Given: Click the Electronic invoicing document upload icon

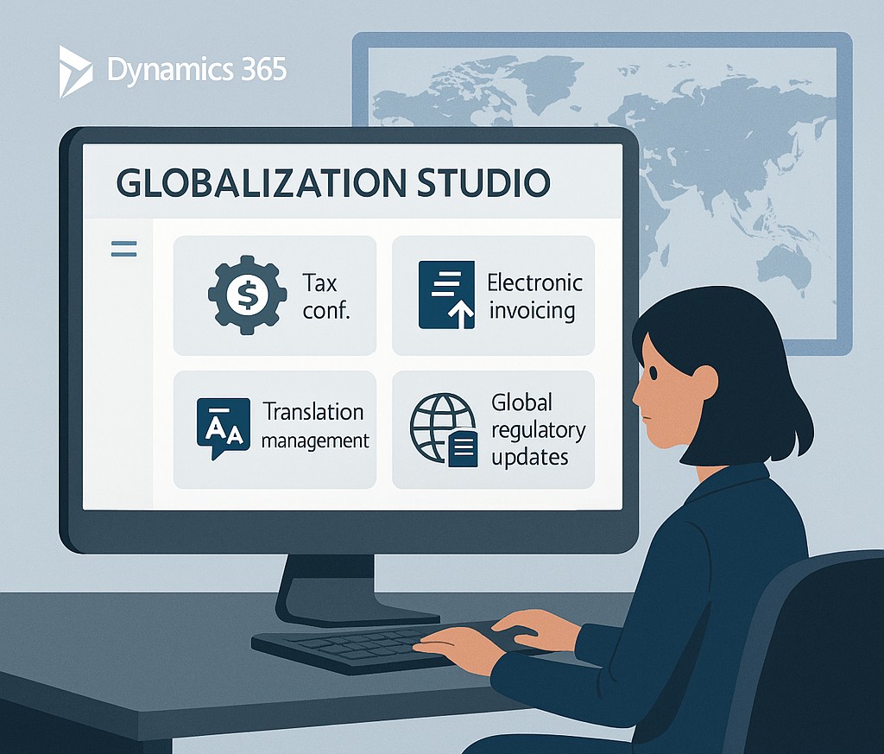Looking at the screenshot, I should (446, 295).
